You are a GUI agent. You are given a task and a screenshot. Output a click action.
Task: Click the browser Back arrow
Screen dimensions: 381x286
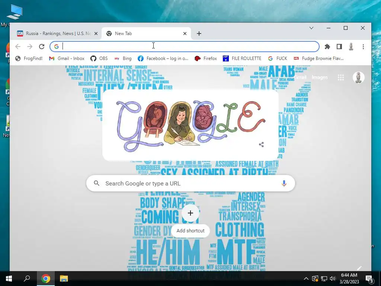point(18,47)
